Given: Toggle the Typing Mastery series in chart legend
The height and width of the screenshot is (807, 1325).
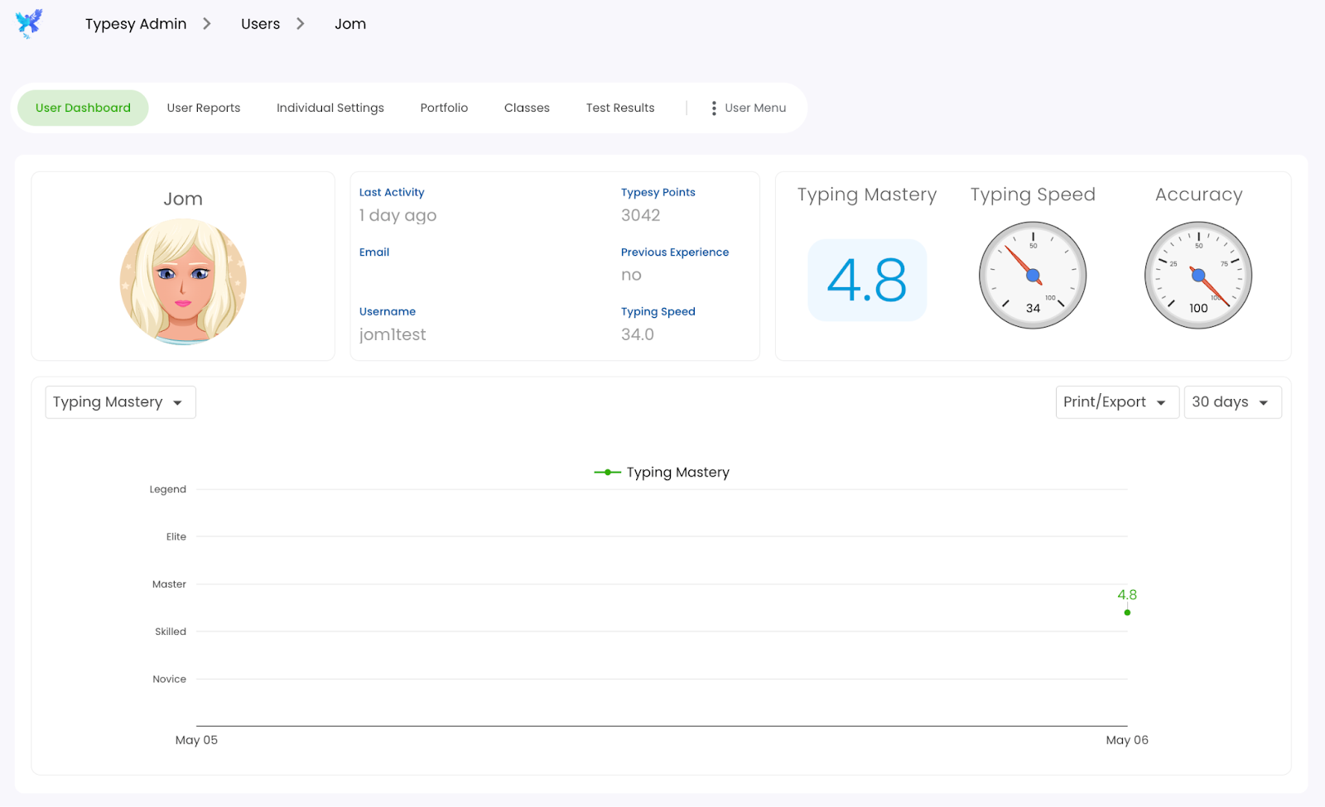Looking at the screenshot, I should click(662, 473).
